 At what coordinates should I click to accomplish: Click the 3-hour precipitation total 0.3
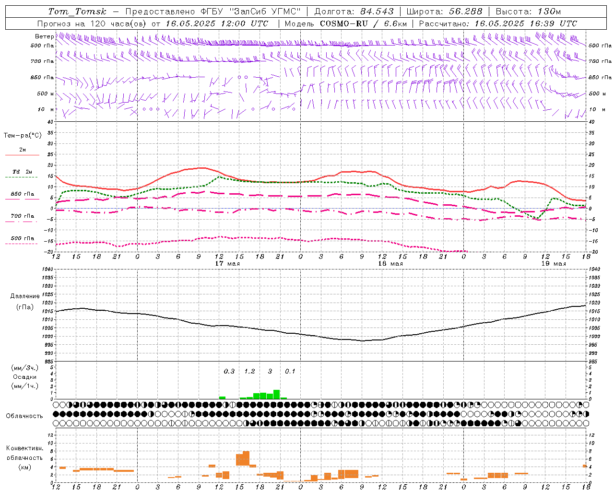(x=229, y=371)
